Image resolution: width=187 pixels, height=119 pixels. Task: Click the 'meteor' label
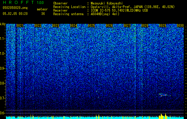pos(42,9)
